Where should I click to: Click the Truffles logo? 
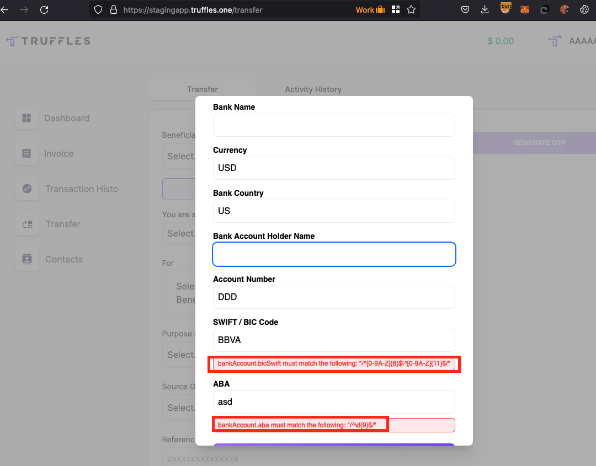(x=48, y=41)
